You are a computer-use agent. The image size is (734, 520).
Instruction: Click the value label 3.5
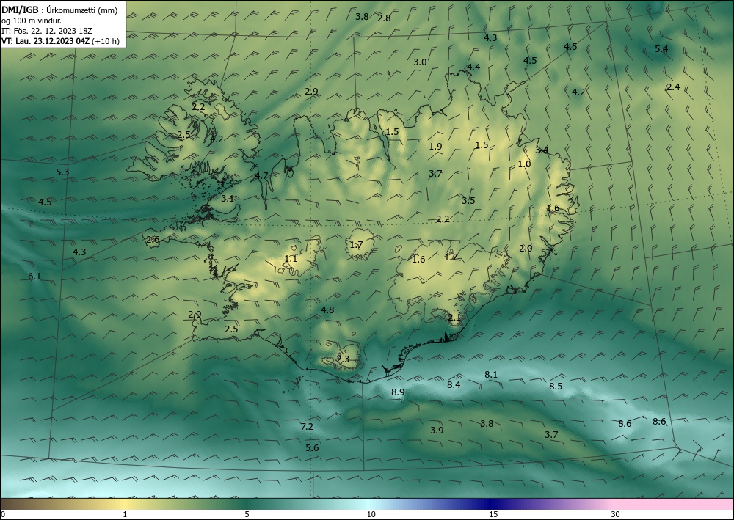click(x=468, y=201)
